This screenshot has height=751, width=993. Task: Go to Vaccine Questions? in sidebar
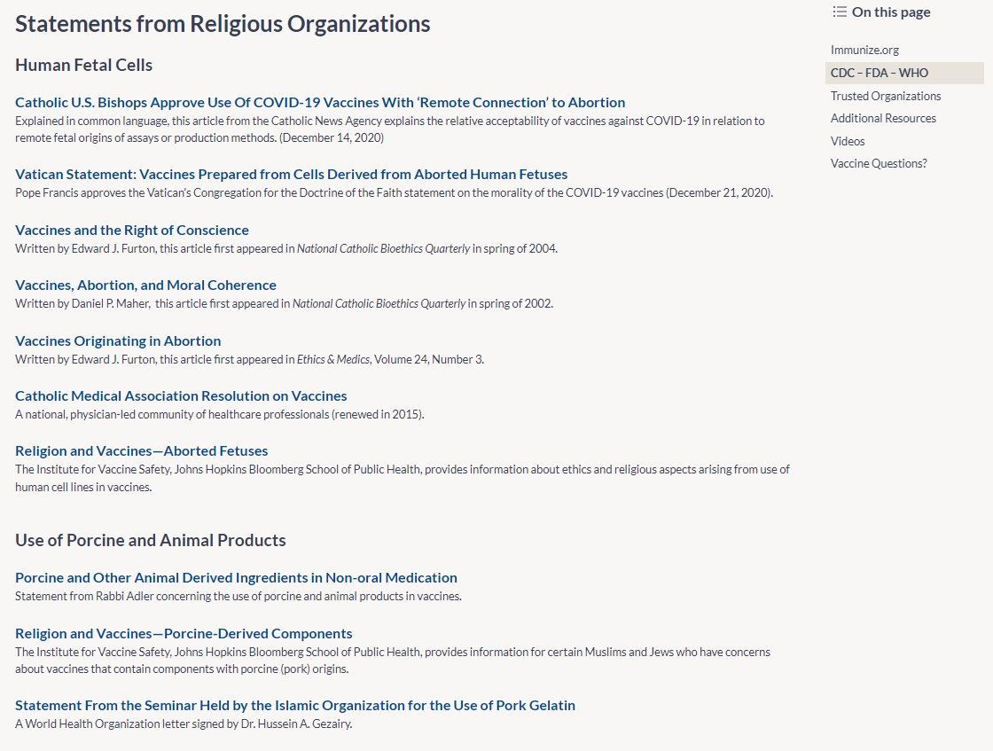(x=879, y=163)
